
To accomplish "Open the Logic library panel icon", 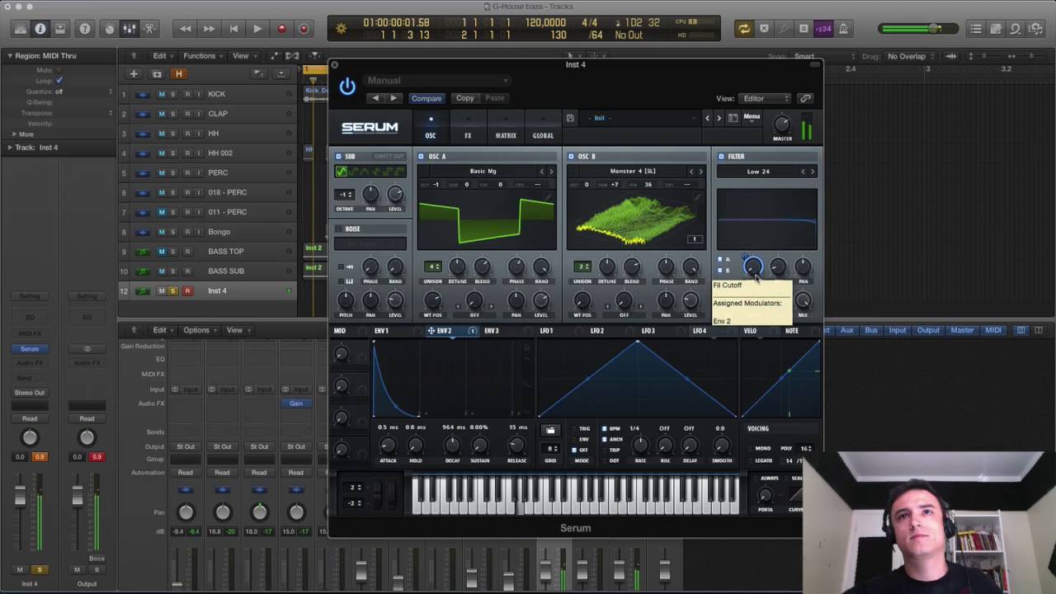I will tap(20, 29).
